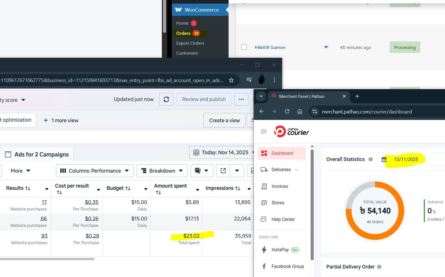Open the Columns: Performance dropdown
The height and width of the screenshot is (277, 445).
click(x=95, y=171)
